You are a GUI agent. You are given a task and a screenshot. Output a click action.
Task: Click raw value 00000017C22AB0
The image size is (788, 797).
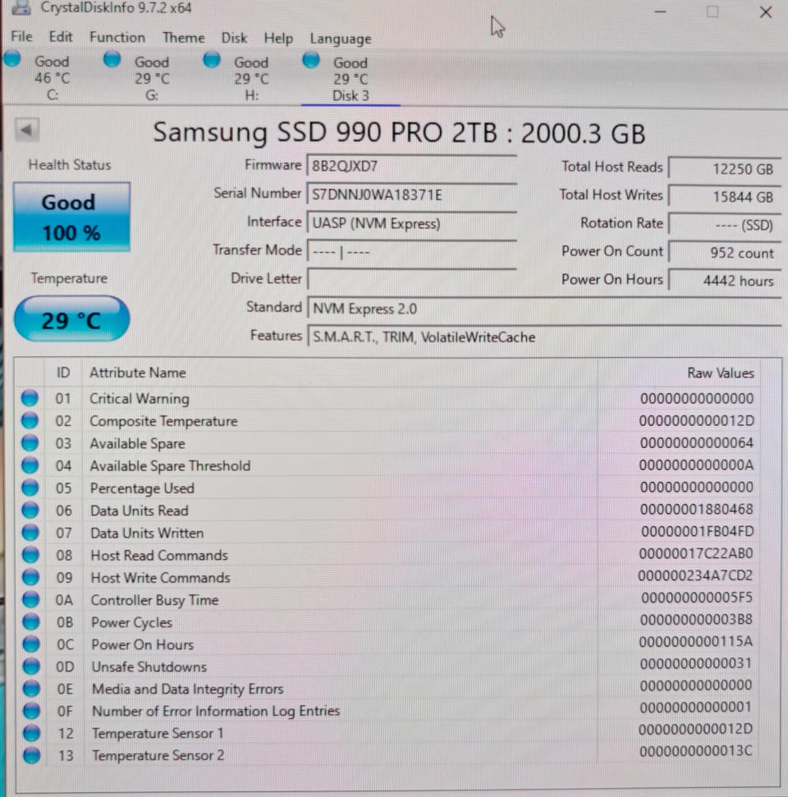(696, 553)
